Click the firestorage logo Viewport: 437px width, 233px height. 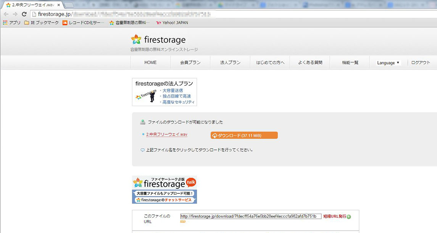[x=158, y=40]
